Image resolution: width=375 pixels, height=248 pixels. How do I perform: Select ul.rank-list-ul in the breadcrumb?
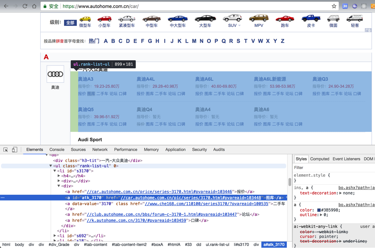click(217, 245)
